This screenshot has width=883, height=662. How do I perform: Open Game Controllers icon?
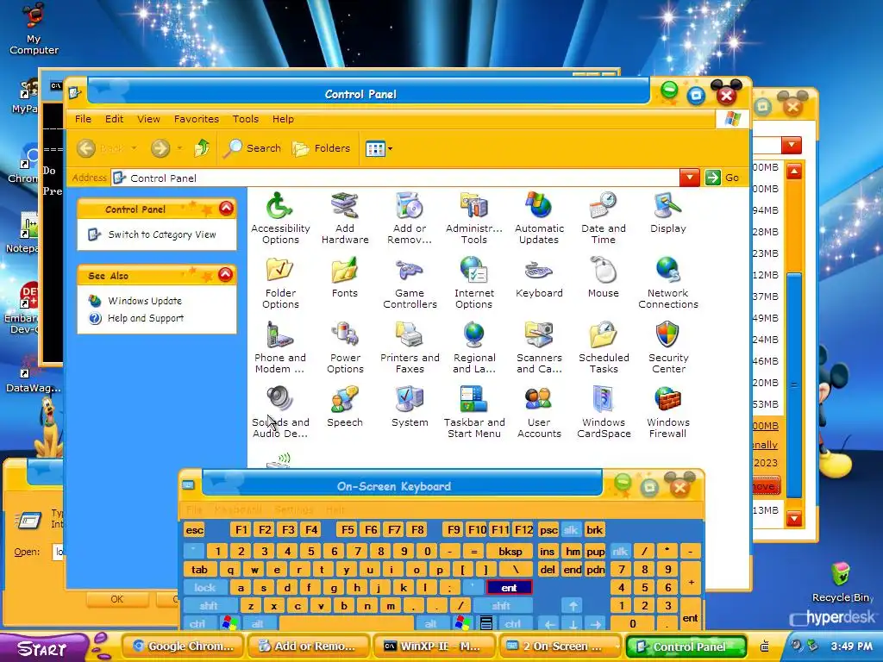pyautogui.click(x=410, y=283)
